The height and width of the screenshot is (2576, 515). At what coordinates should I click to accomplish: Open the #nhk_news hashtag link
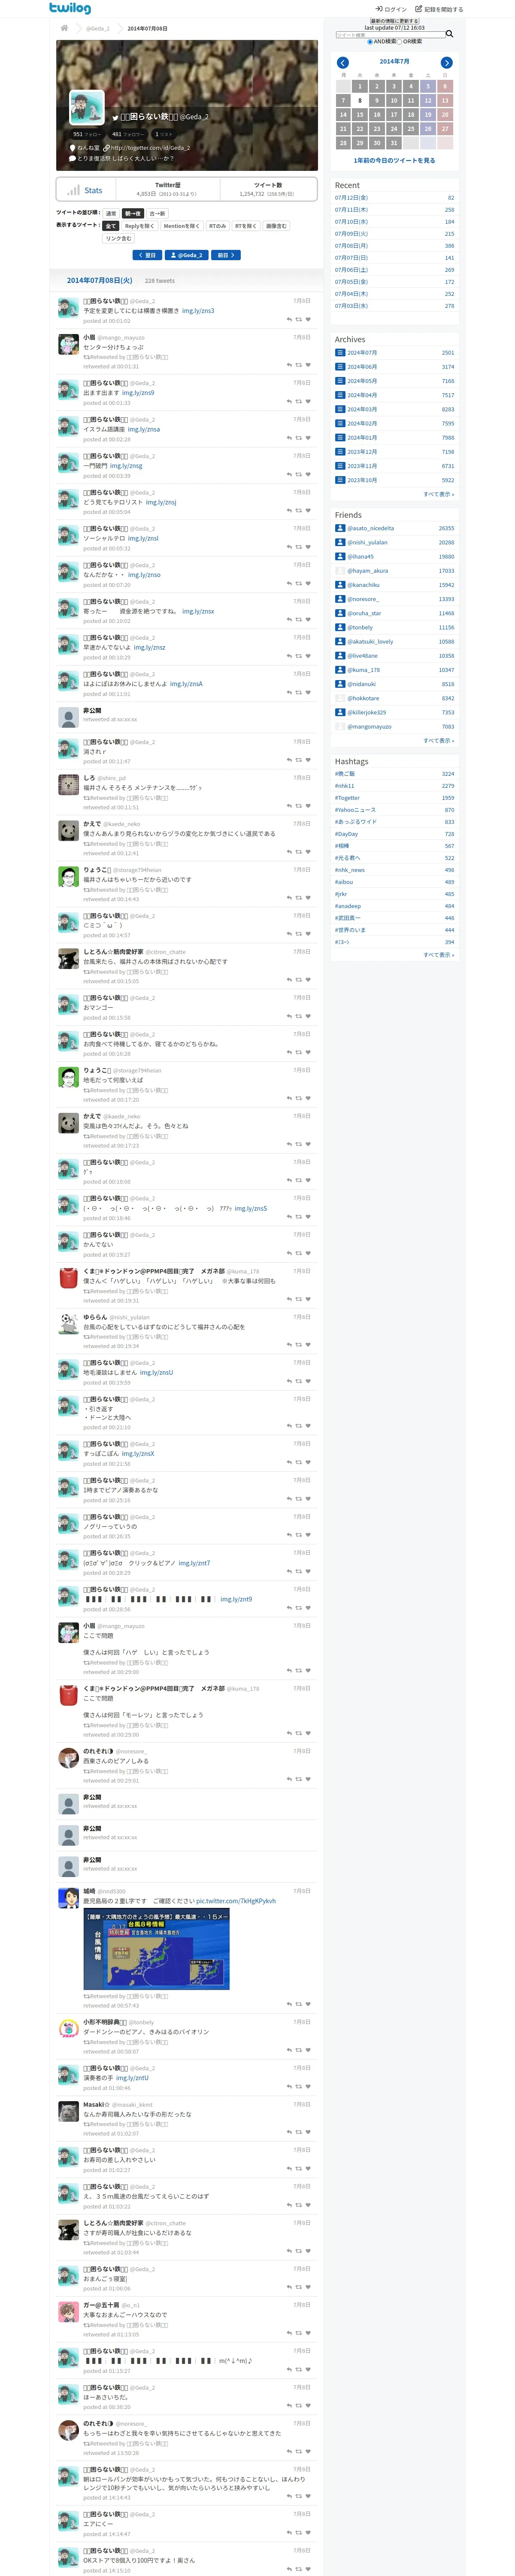[350, 870]
